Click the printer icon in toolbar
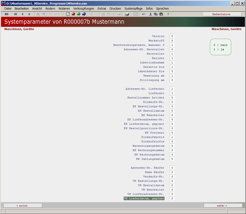246x214 pixels. [x=127, y=14]
